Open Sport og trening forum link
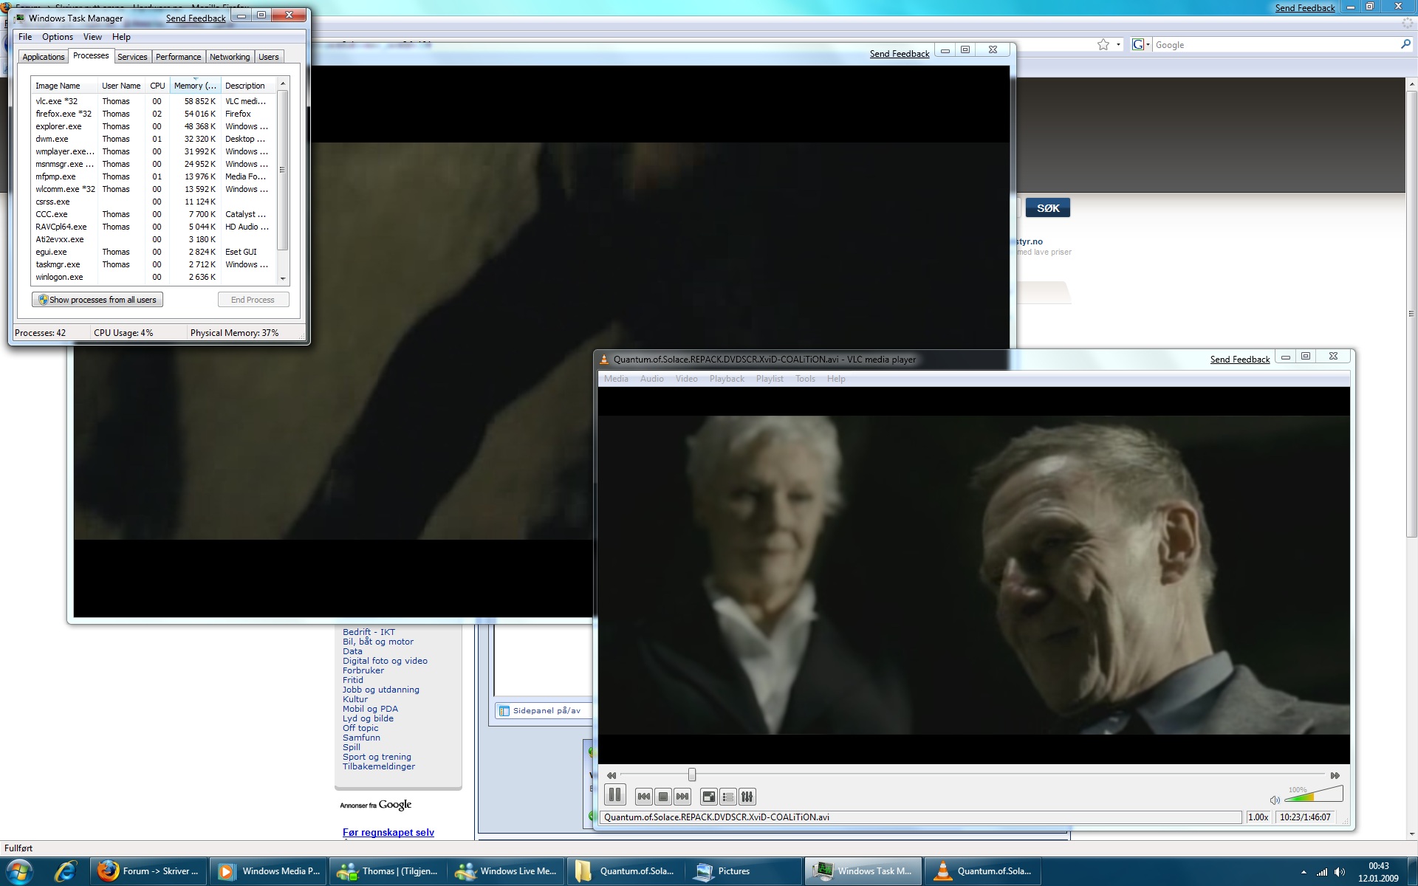 click(x=377, y=757)
